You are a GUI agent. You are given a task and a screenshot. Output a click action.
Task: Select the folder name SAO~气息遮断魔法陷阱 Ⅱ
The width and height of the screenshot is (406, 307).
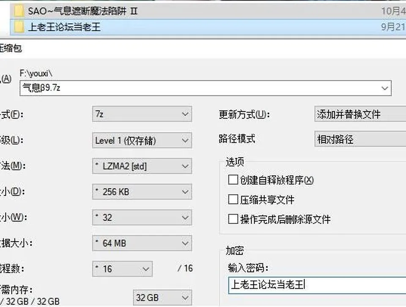pos(83,11)
